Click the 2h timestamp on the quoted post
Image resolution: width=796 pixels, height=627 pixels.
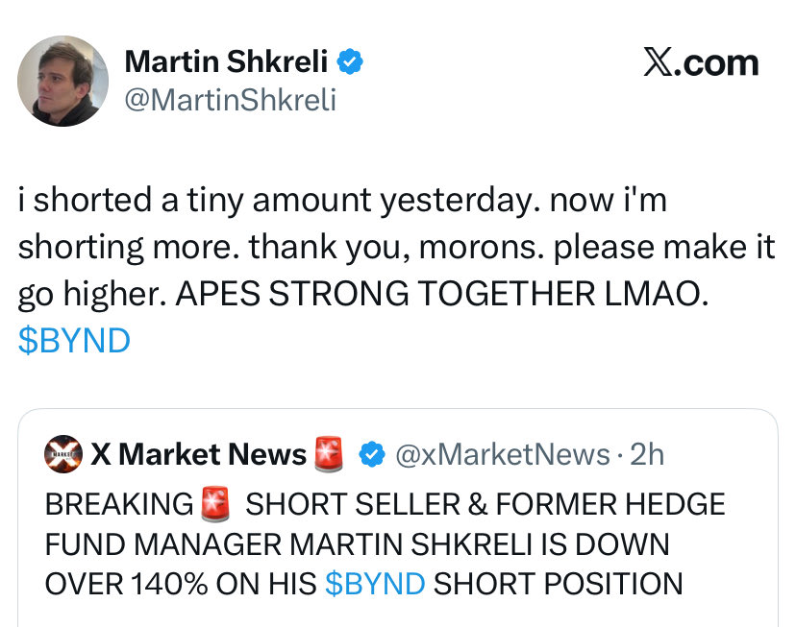coord(646,454)
